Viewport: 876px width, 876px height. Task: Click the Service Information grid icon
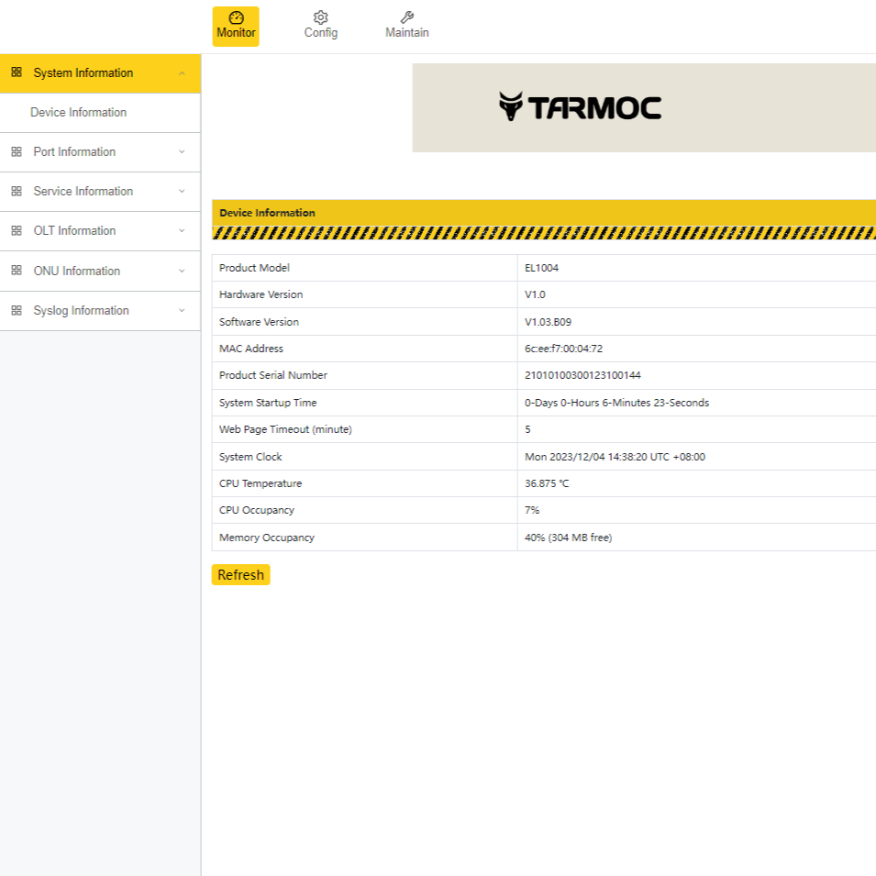coord(17,192)
